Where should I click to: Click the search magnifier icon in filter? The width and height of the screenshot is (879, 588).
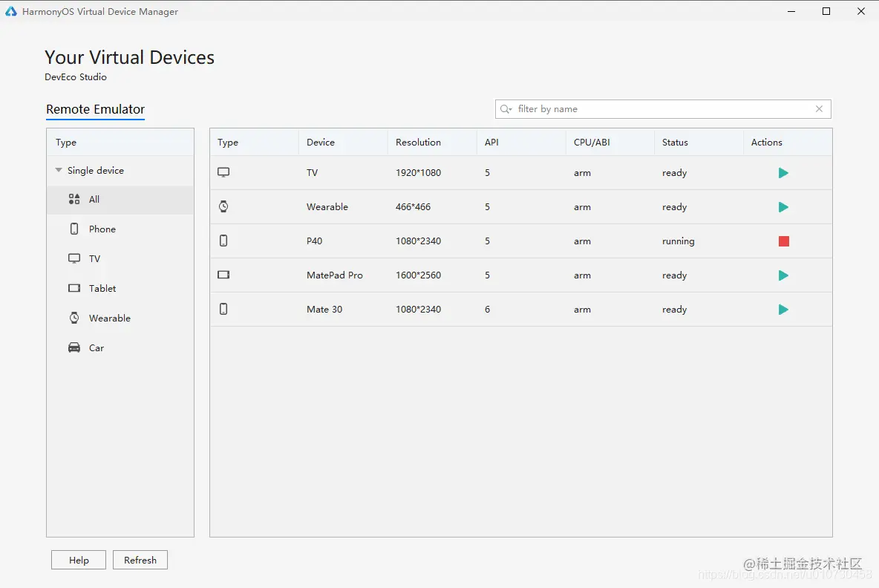pos(506,108)
